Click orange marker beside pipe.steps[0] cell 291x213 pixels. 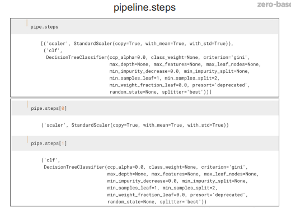pos(27,104)
